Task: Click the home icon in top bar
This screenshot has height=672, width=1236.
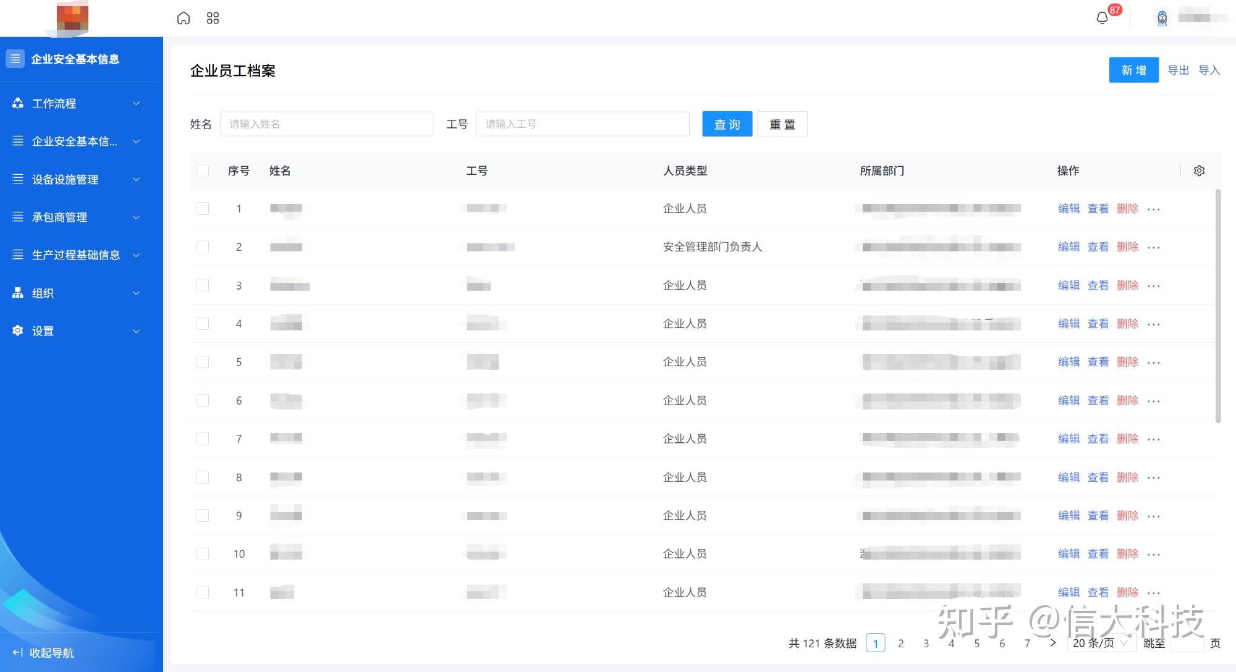Action: point(184,18)
